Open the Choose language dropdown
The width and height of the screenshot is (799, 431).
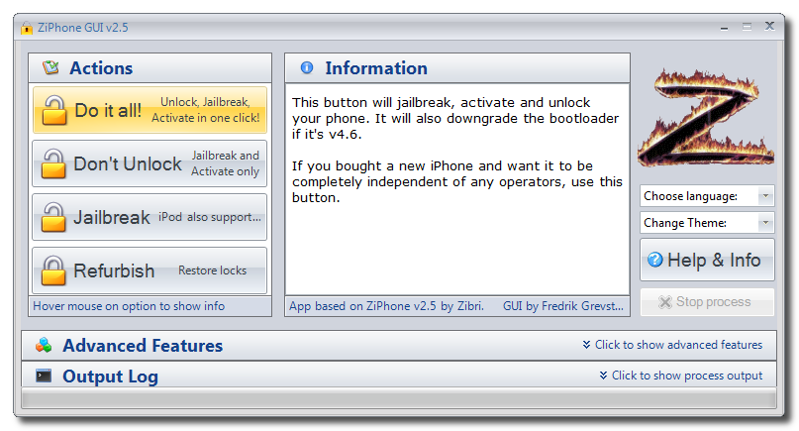click(707, 196)
